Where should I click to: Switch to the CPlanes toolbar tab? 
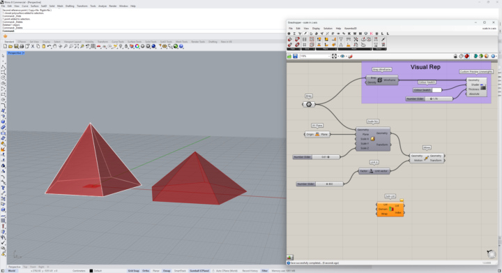point(22,42)
